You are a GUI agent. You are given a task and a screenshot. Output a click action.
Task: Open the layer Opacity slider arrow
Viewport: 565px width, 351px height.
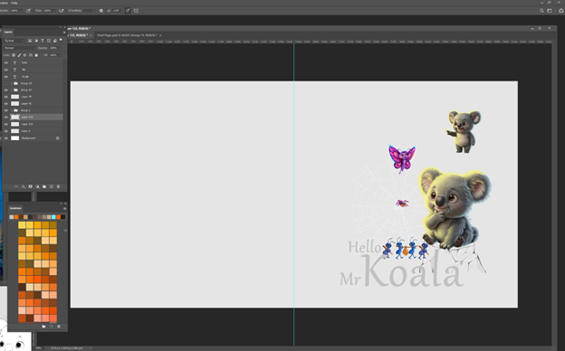click(x=60, y=48)
